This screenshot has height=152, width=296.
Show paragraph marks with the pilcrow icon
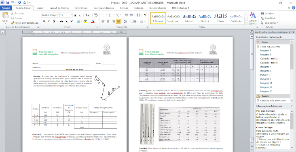click(145, 15)
